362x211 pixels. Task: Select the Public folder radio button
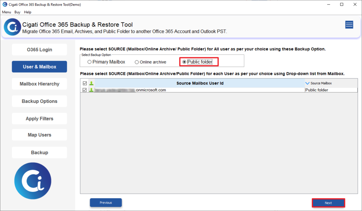click(184, 62)
